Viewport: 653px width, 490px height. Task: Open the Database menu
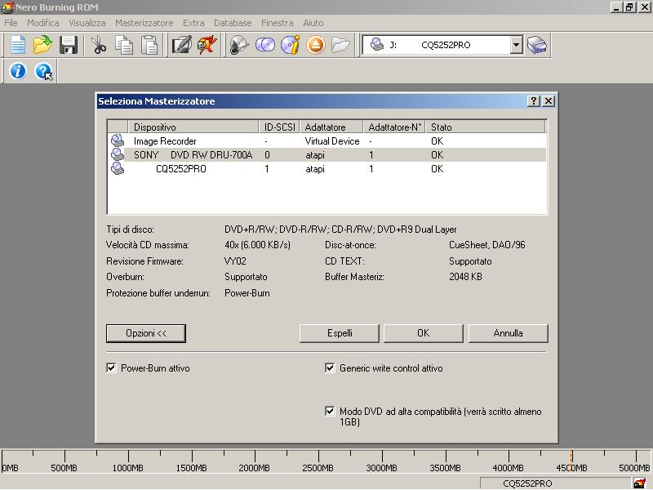pyautogui.click(x=233, y=23)
